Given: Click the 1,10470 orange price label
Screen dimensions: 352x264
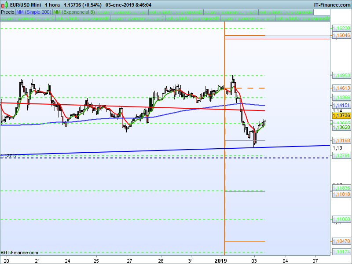Looking at the screenshot, I should 341,241.
